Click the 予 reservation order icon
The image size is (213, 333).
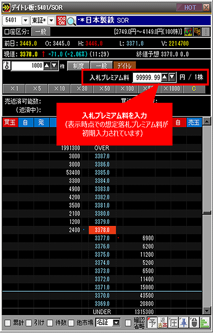(152, 323)
